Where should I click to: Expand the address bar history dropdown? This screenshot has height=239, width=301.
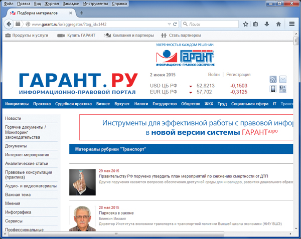click(166, 24)
